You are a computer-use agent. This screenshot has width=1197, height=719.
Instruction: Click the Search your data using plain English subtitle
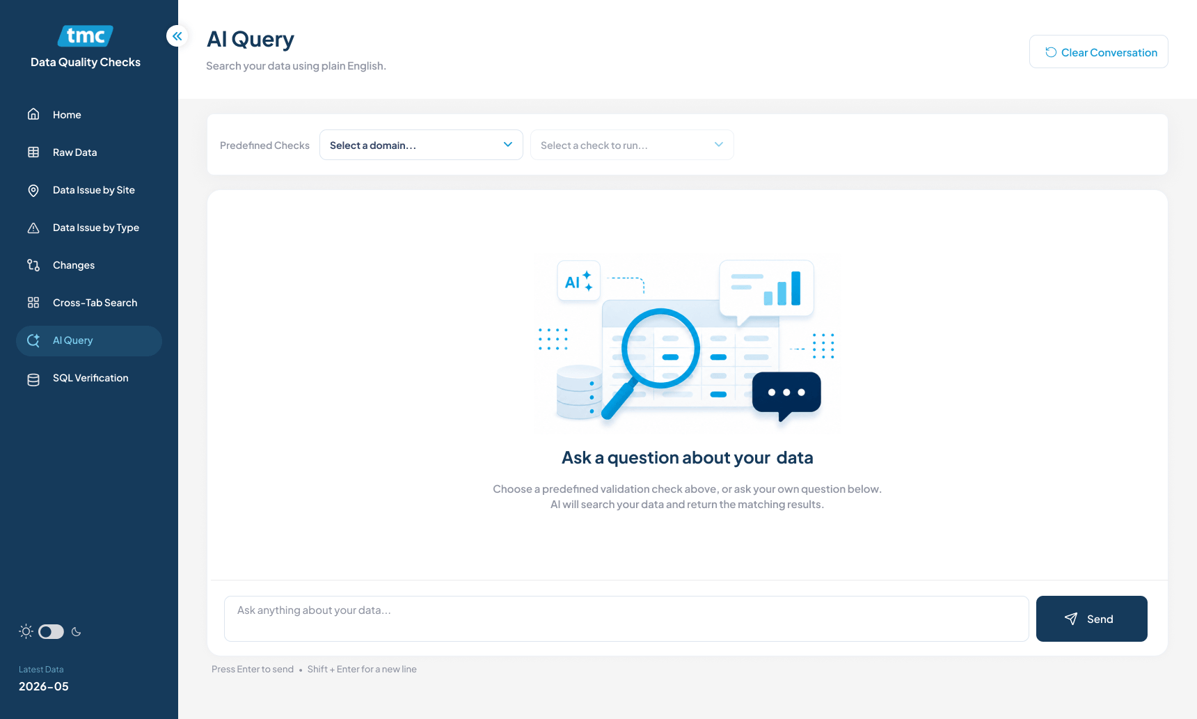point(296,65)
